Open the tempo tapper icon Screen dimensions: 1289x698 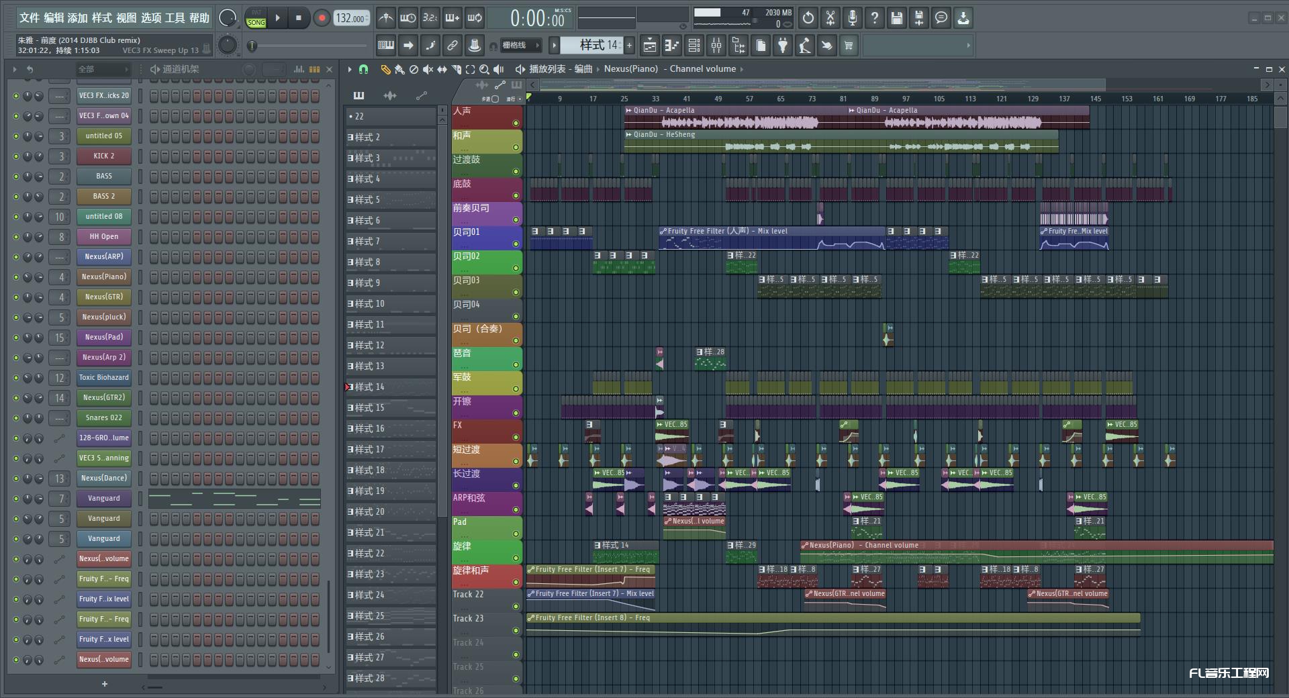point(805,46)
